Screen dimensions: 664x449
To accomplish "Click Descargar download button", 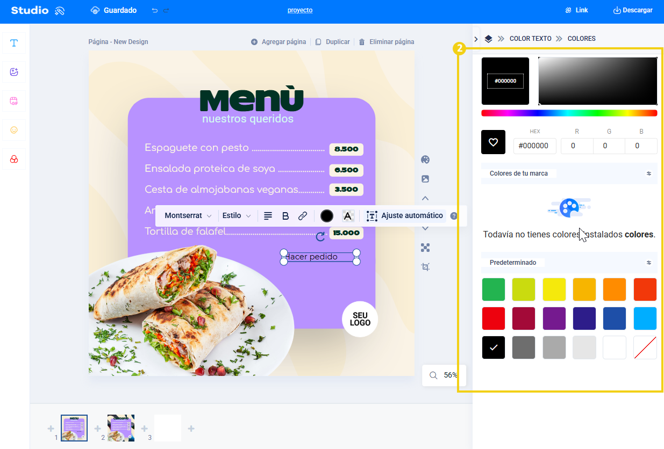I will (633, 10).
